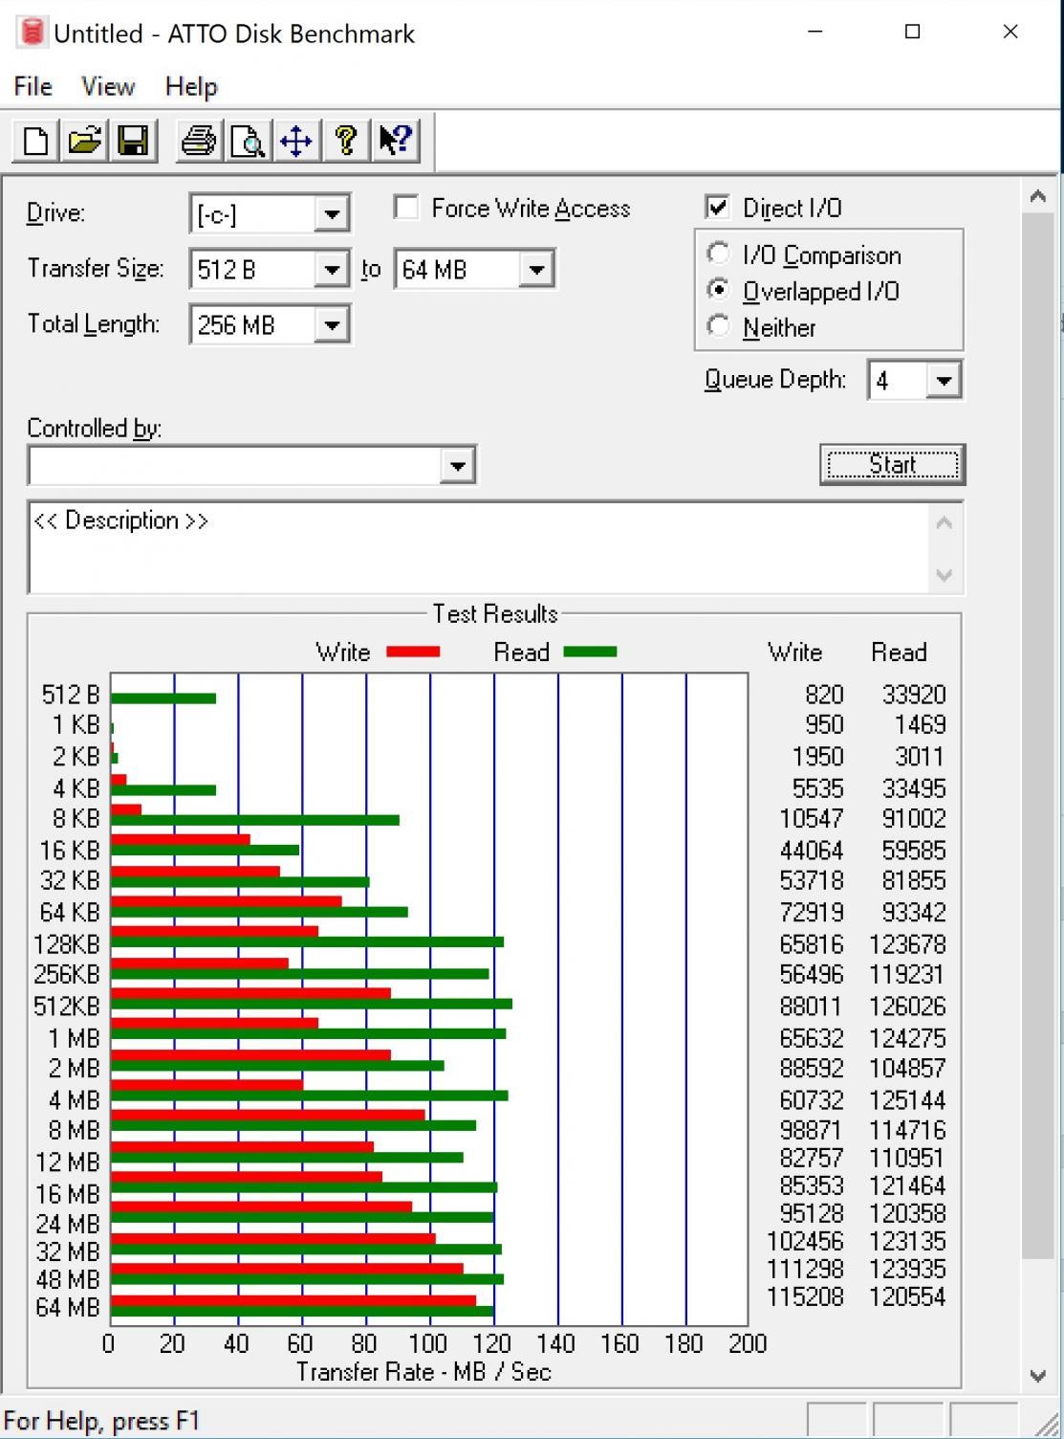
Task: Select the I/O Comparison radio button
Action: pyautogui.click(x=718, y=254)
